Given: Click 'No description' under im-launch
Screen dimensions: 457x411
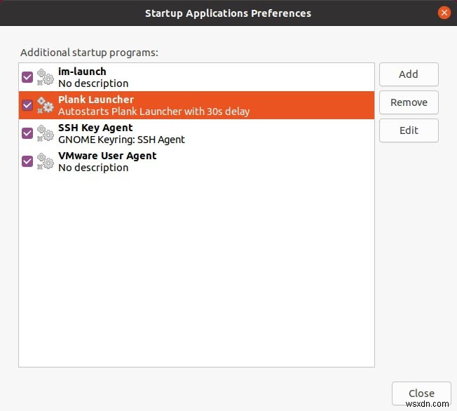Looking at the screenshot, I should pos(93,83).
